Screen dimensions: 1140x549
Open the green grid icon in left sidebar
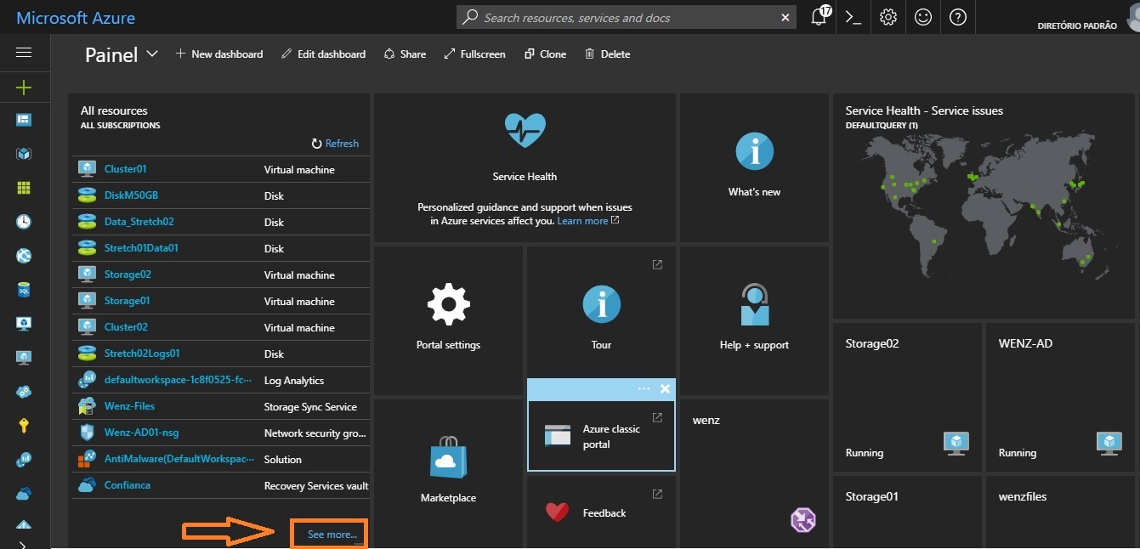pos(24,188)
